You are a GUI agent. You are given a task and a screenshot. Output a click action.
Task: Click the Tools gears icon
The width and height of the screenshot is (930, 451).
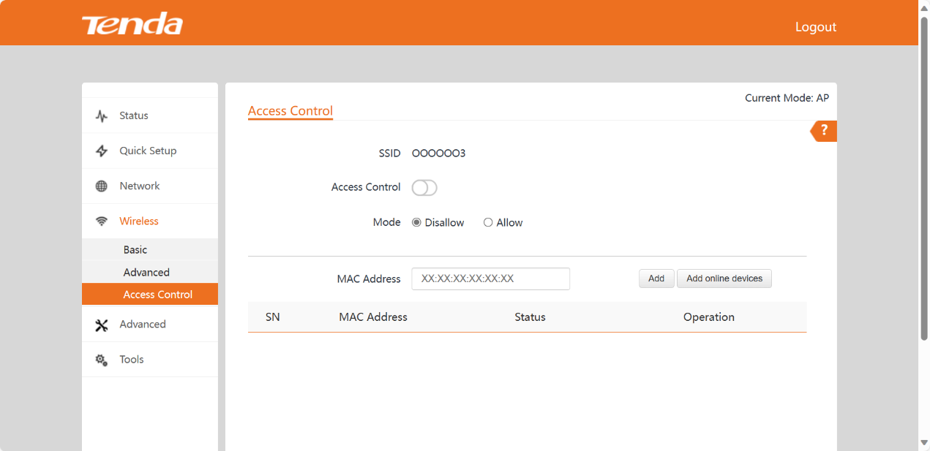tap(102, 360)
